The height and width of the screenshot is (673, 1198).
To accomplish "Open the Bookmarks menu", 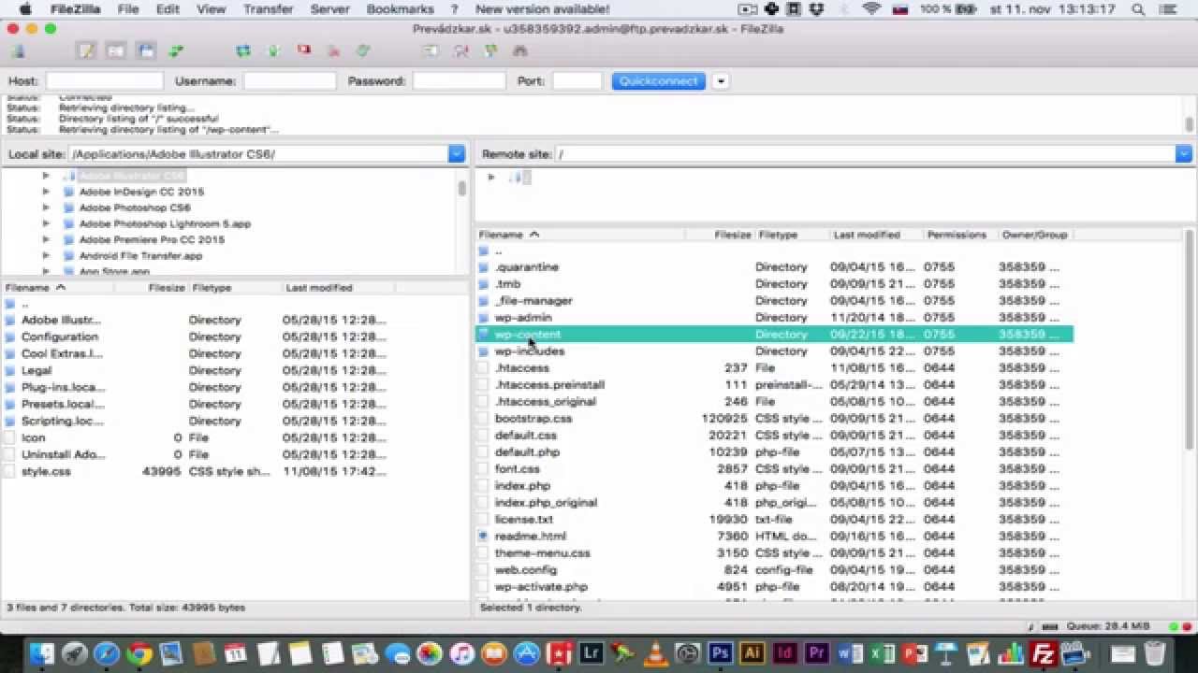I will pos(401,9).
